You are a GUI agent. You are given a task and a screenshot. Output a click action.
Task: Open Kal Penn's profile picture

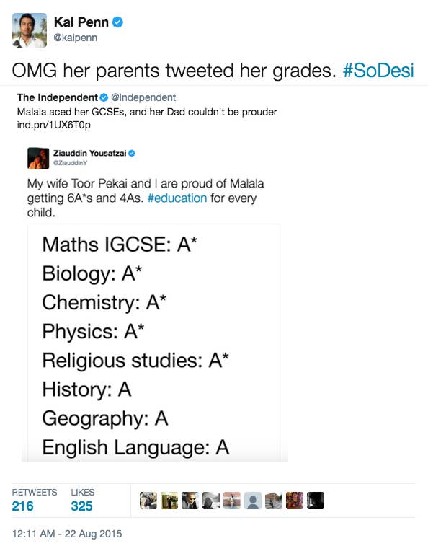click(x=30, y=30)
